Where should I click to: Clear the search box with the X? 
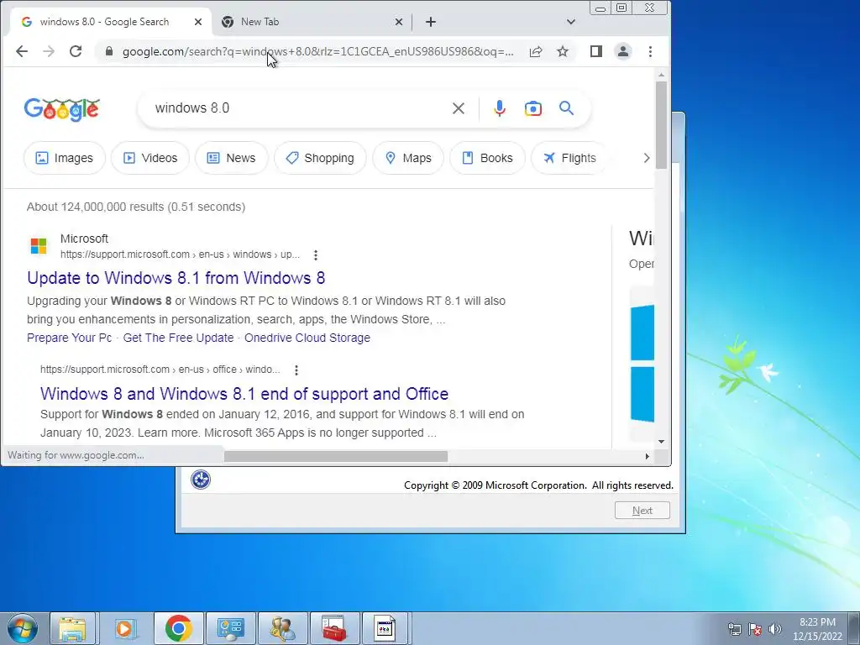tap(459, 108)
